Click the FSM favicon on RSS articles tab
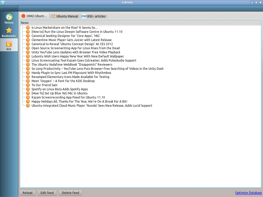This screenshot has width=263, height=197. pyautogui.click(x=84, y=16)
